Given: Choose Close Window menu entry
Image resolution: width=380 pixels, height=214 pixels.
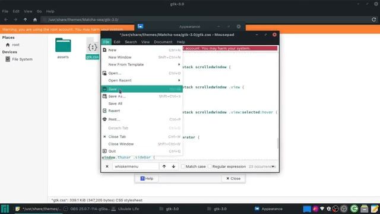Looking at the screenshot, I should [x=142, y=144].
